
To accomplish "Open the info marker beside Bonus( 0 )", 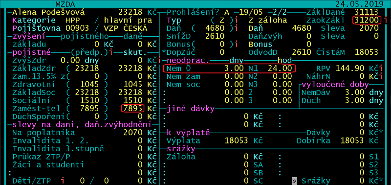I will pyautogui.click(x=235, y=44).
